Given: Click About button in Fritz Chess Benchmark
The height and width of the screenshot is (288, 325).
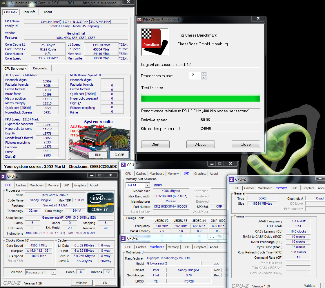Looking at the screenshot, I should click(200, 144).
